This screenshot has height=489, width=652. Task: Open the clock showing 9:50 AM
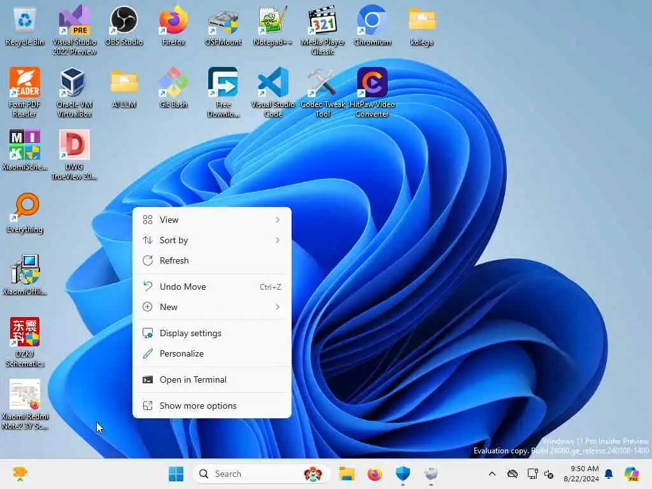pyautogui.click(x=581, y=474)
